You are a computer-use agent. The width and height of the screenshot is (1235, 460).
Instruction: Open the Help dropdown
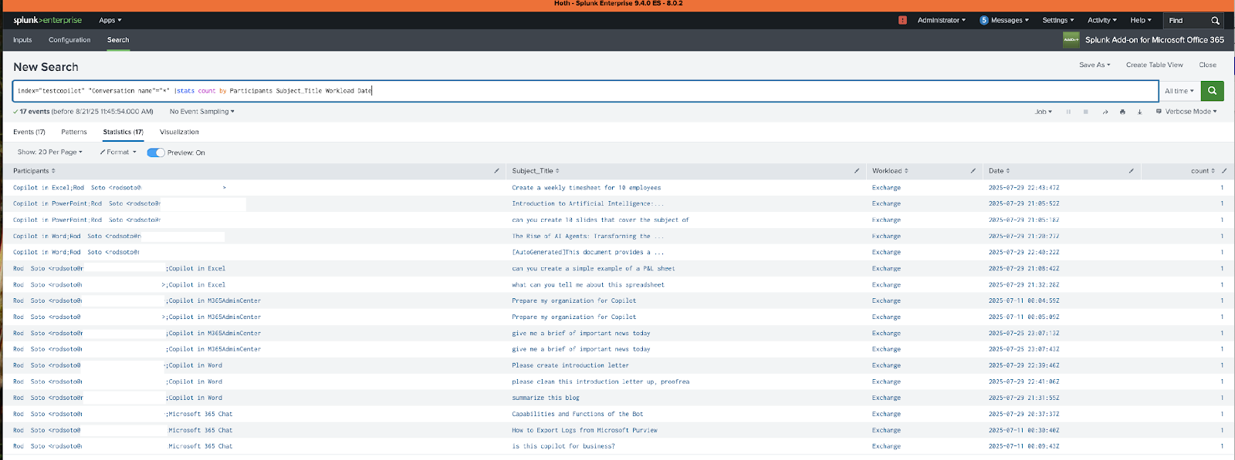[x=1141, y=20]
